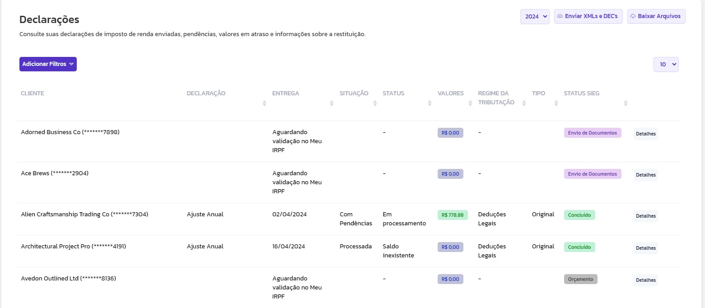Screen dimensions: 705x308
Task: Sort by Status SIEG column arrows
Action: 626,103
